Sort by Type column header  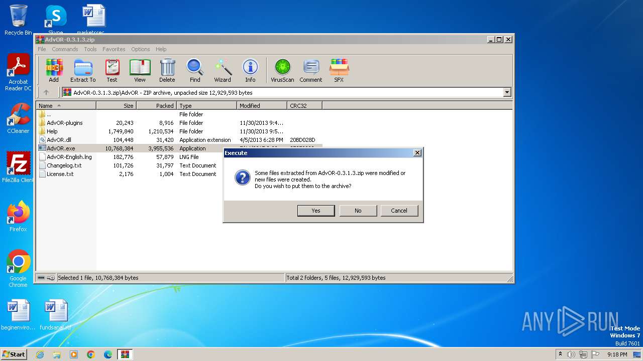[206, 105]
